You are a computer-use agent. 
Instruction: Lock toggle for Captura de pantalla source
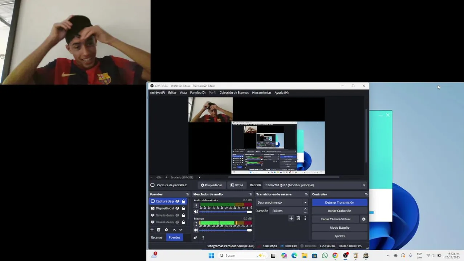pos(183,201)
